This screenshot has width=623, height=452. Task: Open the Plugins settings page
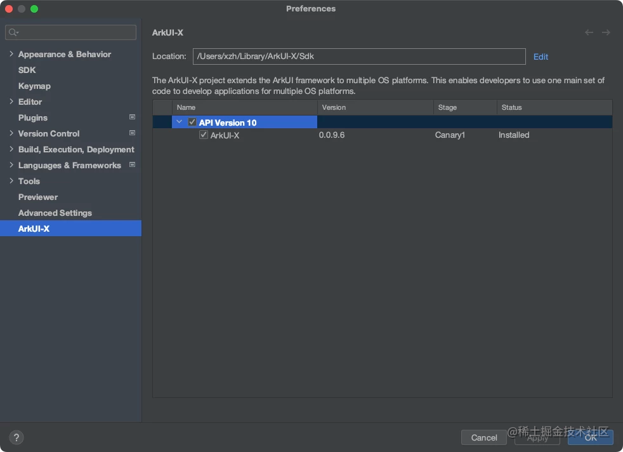pyautogui.click(x=33, y=117)
